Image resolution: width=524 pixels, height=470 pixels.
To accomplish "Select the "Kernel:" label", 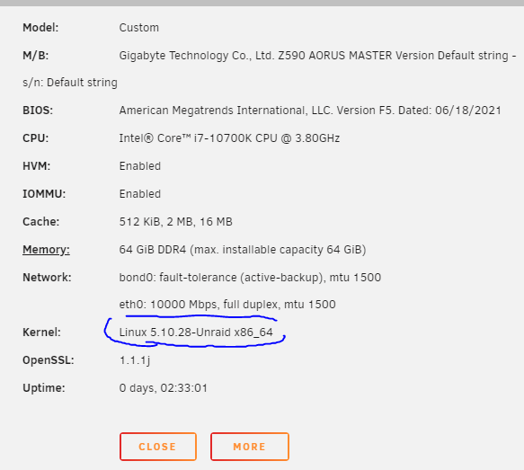I will tap(41, 333).
